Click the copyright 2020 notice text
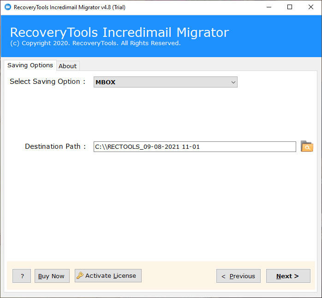 (95, 43)
